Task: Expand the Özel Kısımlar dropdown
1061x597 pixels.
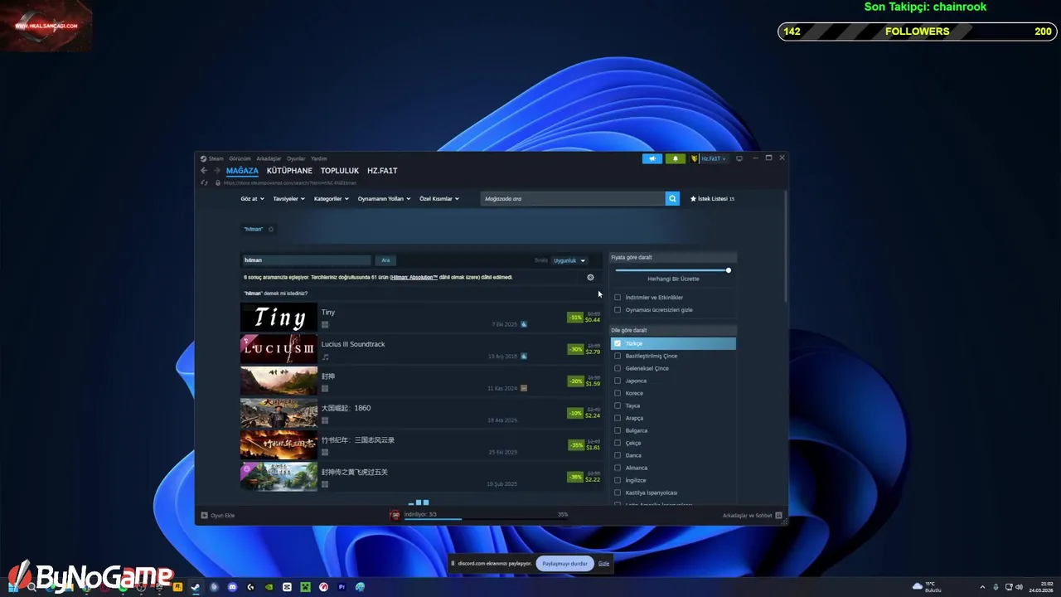Action: pos(438,199)
